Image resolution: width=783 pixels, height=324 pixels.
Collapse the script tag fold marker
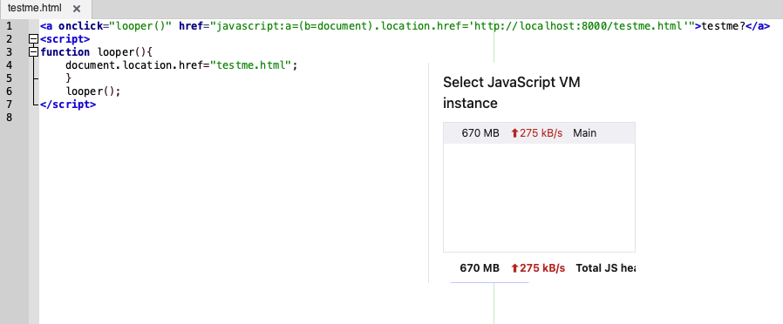tap(34, 39)
